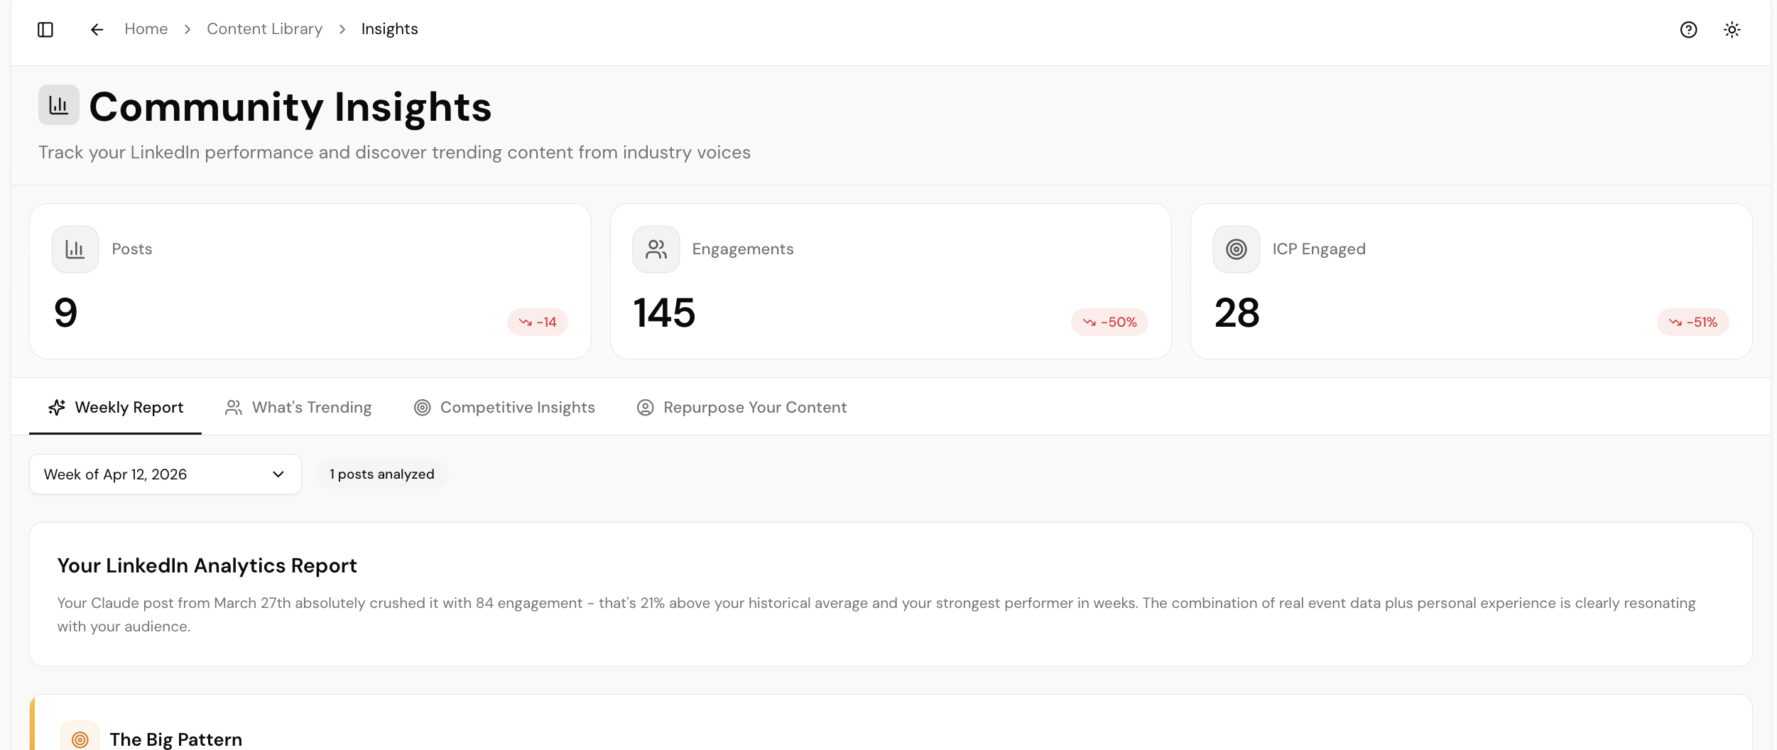Open the Week of Apr 12, 2026 dropdown
Viewport: 1777px width, 750px height.
[x=165, y=474]
